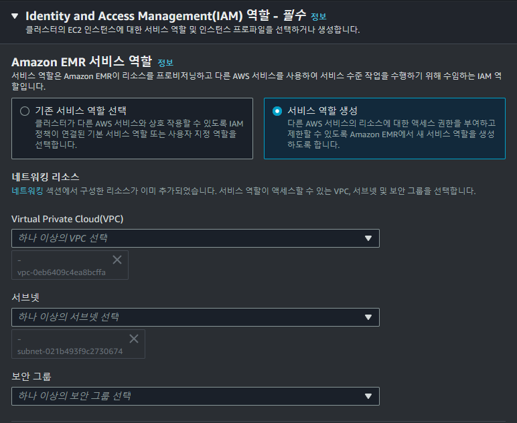Viewport: 517px width, 423px height.
Task: Follow the 네트워킹 link in description
Action: pos(27,191)
